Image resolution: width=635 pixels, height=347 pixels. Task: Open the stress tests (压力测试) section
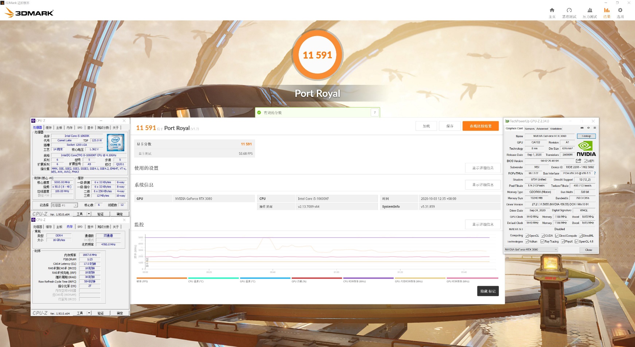[x=589, y=13]
